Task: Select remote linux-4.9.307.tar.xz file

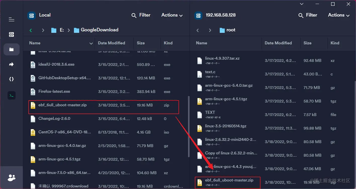Action: pyautogui.click(x=222, y=58)
